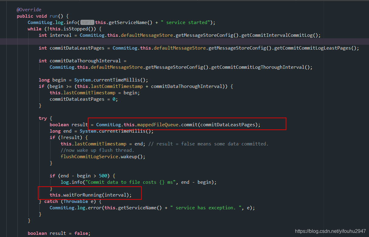
Task: Click the 'this.lastCommitTimestamp = end;' statement
Action: pos(103,144)
